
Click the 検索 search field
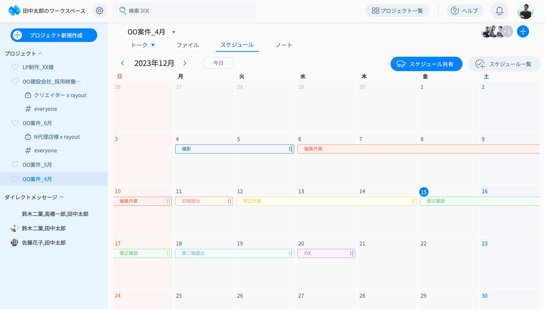[184, 11]
